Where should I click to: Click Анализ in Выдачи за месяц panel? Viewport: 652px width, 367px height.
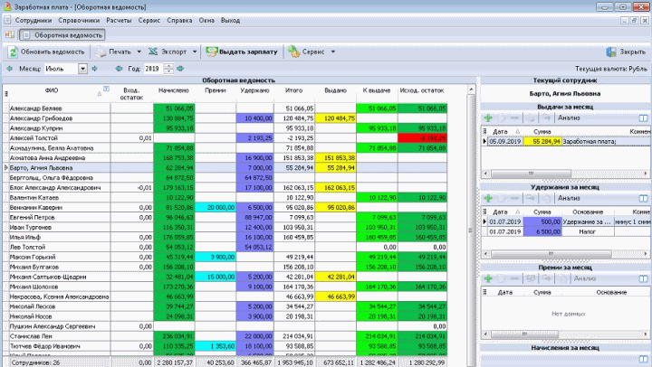569,118
